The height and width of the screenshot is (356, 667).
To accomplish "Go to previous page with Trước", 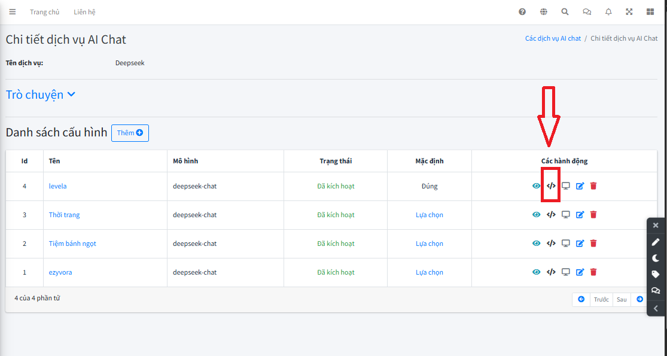I will (x=601, y=299).
